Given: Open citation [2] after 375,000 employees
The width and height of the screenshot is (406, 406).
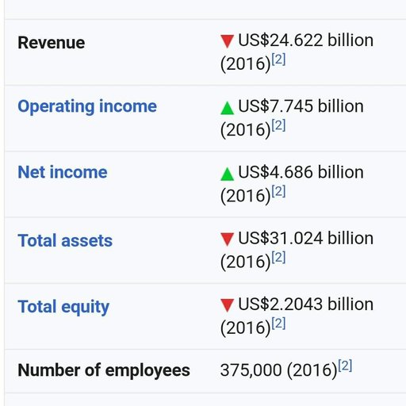Looking at the screenshot, I should click(x=345, y=366).
